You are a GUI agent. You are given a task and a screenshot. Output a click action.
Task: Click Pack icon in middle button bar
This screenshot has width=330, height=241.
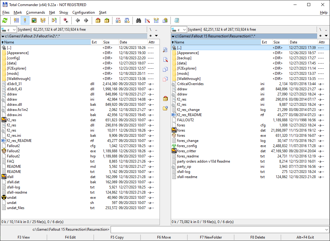(165, 98)
